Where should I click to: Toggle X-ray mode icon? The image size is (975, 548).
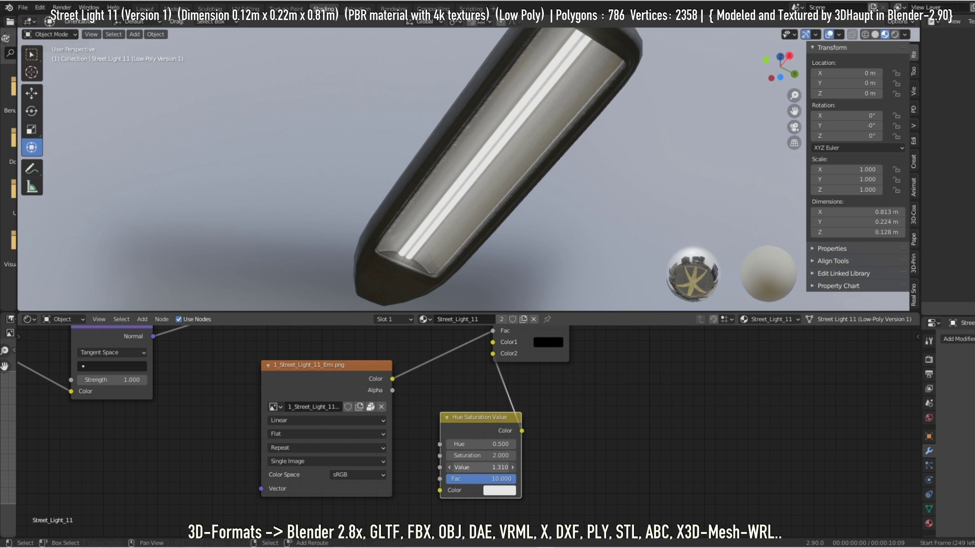point(851,34)
